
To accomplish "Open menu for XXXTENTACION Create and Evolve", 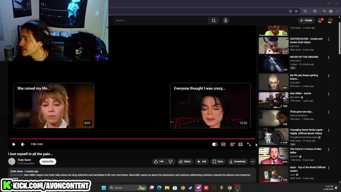I will (328, 39).
